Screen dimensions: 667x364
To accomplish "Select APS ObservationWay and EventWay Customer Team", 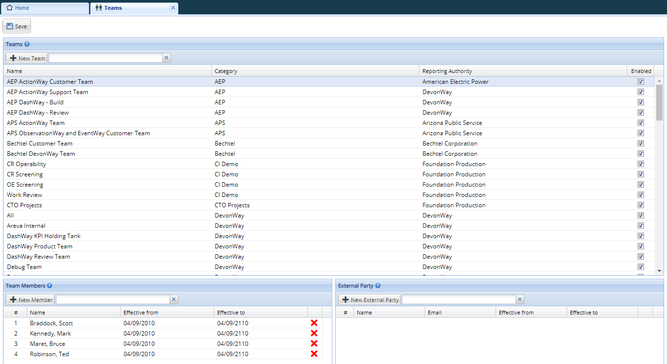I will click(x=329, y=133).
